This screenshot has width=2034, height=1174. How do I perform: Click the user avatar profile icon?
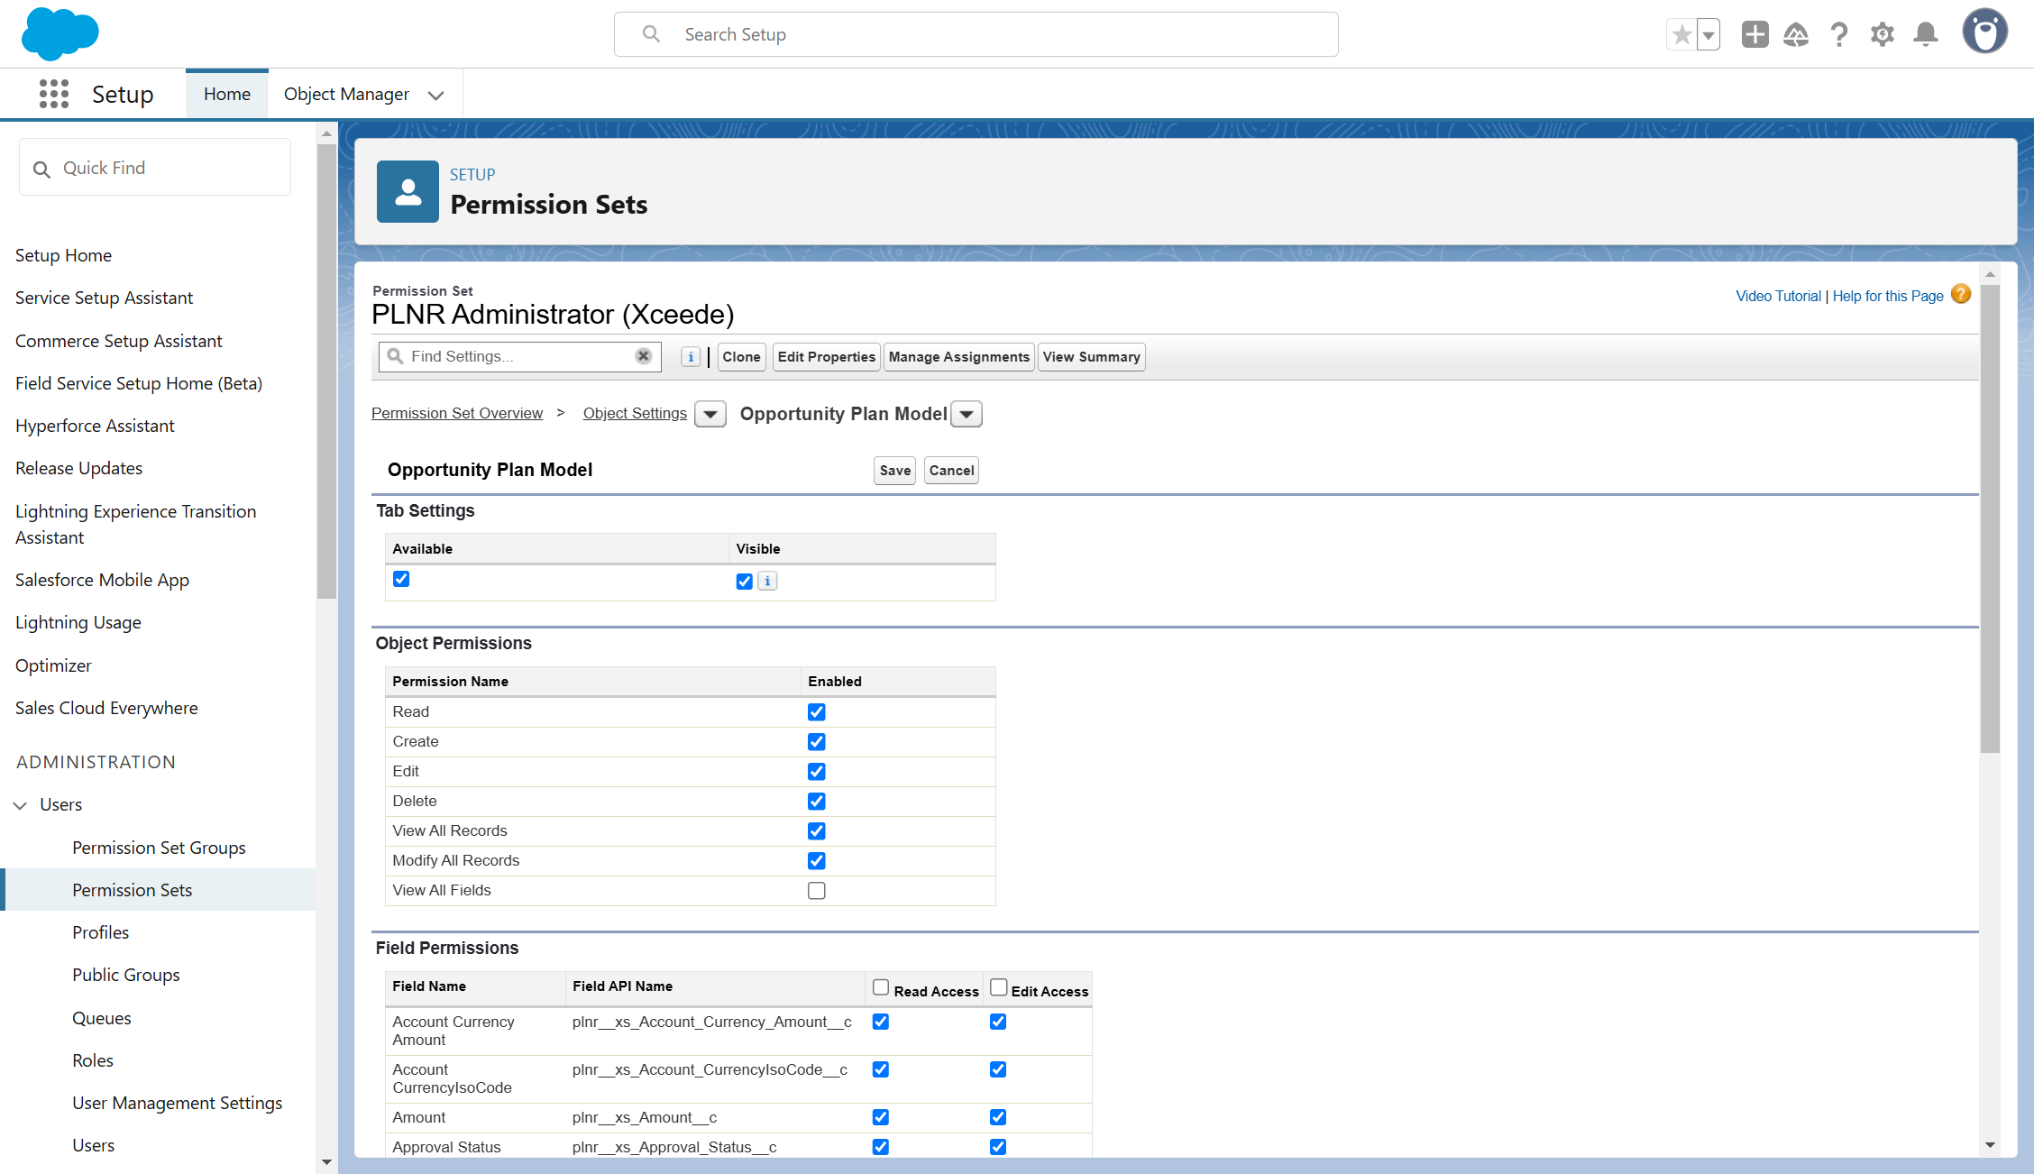(x=1984, y=32)
